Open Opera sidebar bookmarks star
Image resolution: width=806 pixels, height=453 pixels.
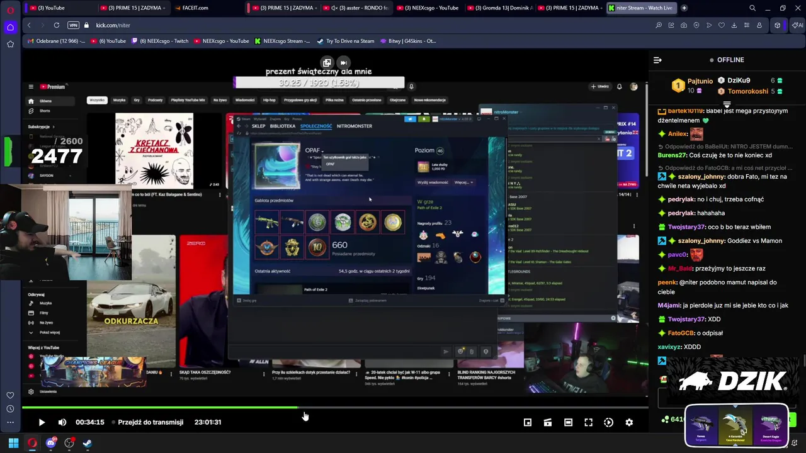coord(10,44)
